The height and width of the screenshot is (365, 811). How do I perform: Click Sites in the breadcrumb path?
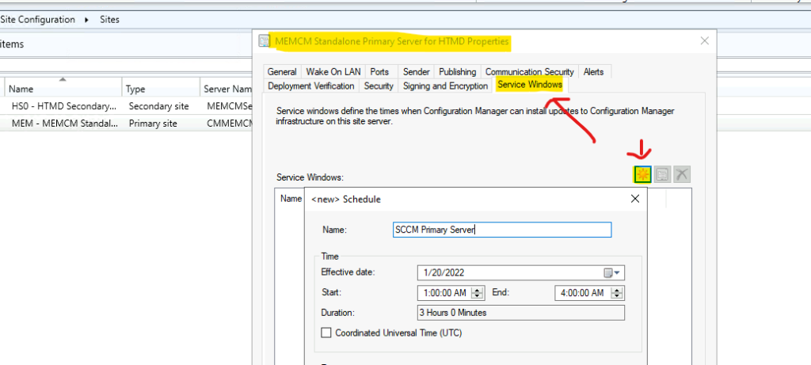coord(109,20)
